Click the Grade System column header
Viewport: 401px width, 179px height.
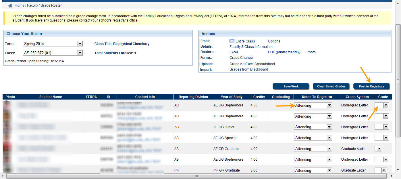pos(357,97)
